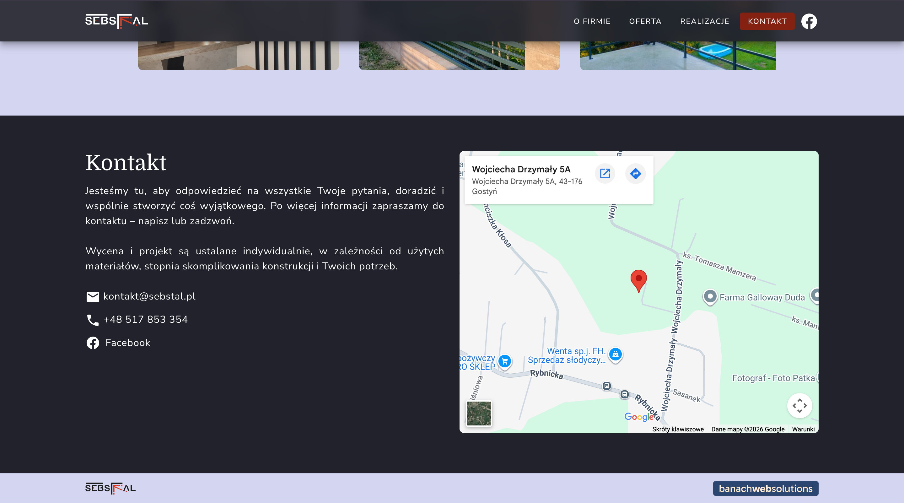Open the staircase project photo thumbnail
904x503 pixels.
[x=238, y=56]
